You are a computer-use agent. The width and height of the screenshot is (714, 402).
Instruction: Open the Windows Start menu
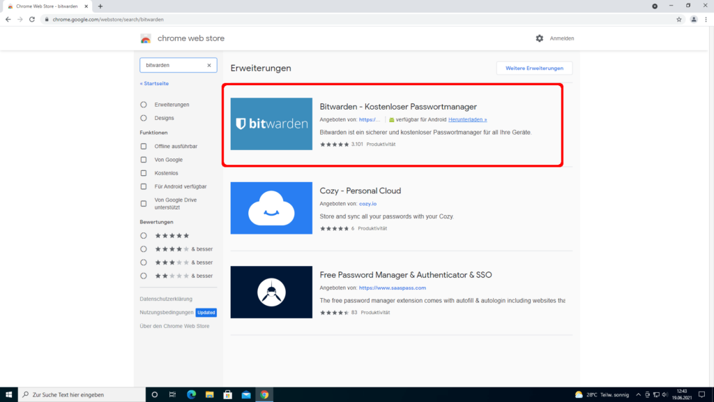8,395
